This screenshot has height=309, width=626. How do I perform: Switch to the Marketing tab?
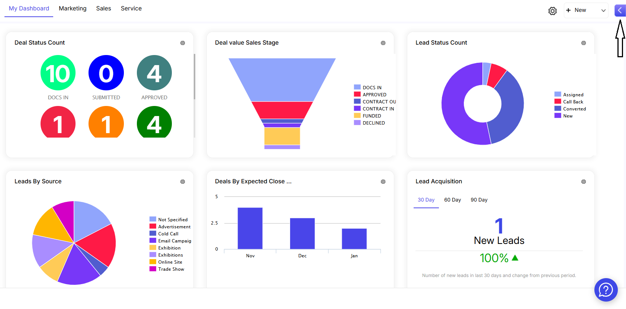tap(73, 9)
